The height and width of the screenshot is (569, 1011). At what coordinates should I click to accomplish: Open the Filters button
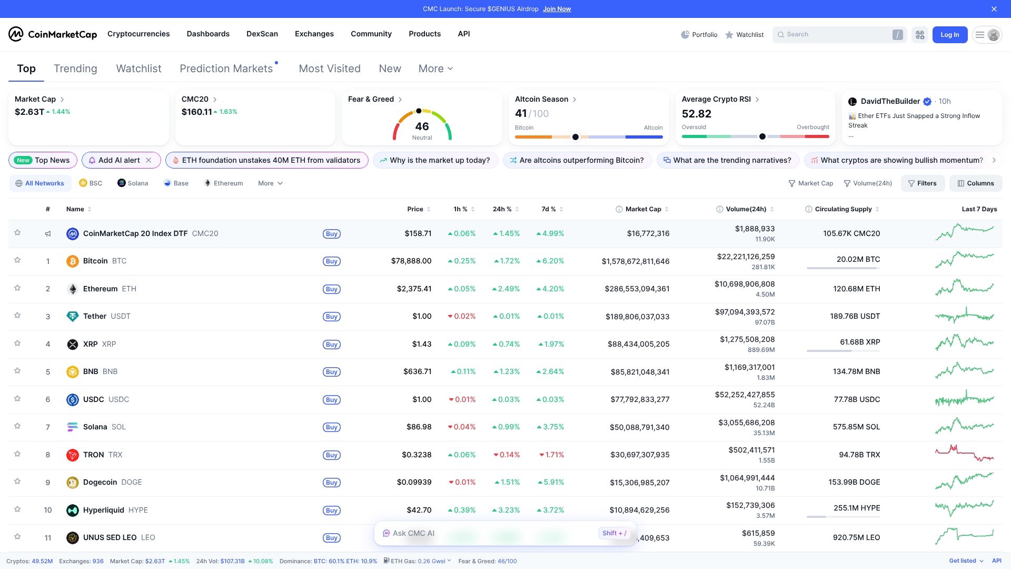pyautogui.click(x=923, y=183)
